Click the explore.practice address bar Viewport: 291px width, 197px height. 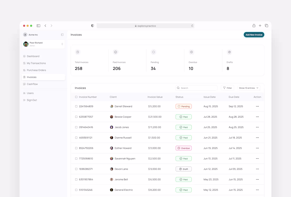tap(145, 26)
